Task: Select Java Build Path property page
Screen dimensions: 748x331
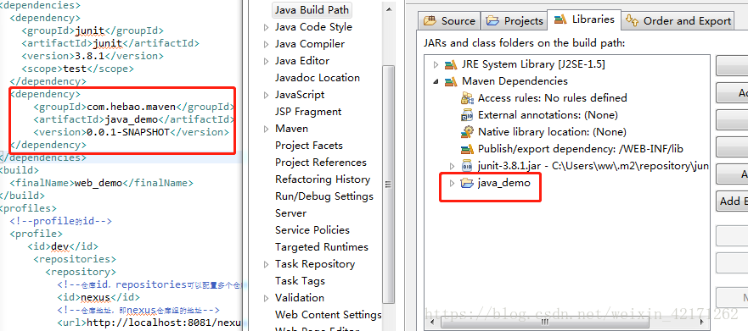Action: (x=312, y=10)
